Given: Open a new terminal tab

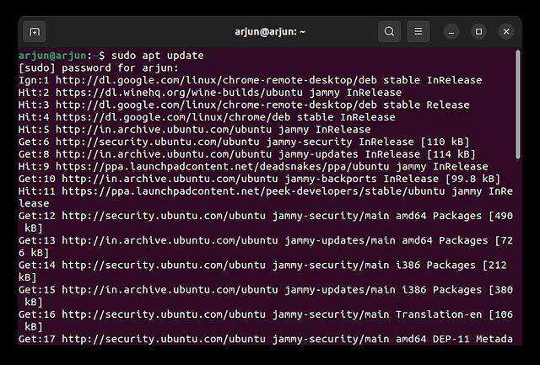Looking at the screenshot, I should (x=35, y=32).
